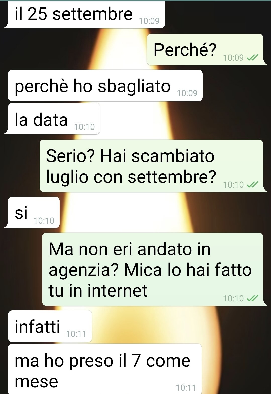This screenshot has width=271, height=394.
Task: Select 'ma ho preso il 7 come mese' message
Action: point(105,369)
